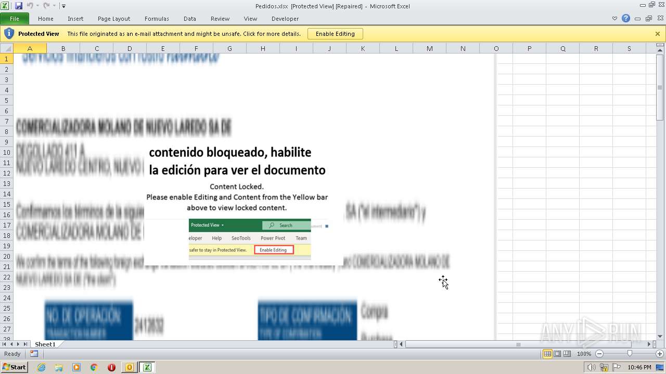Go to previous sheet tab arrow

[x=11, y=344]
